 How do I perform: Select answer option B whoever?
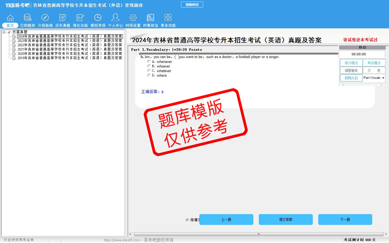149,66
